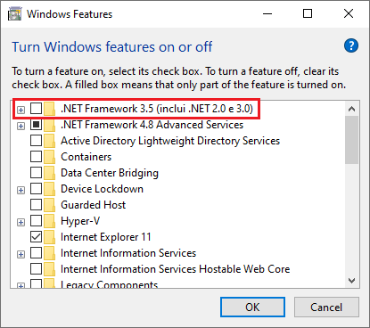
Task: Click the Internet Explorer 11 folder icon
Action: click(49, 237)
